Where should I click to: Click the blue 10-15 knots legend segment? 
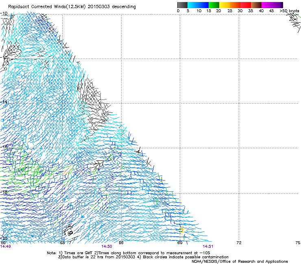click(203, 5)
